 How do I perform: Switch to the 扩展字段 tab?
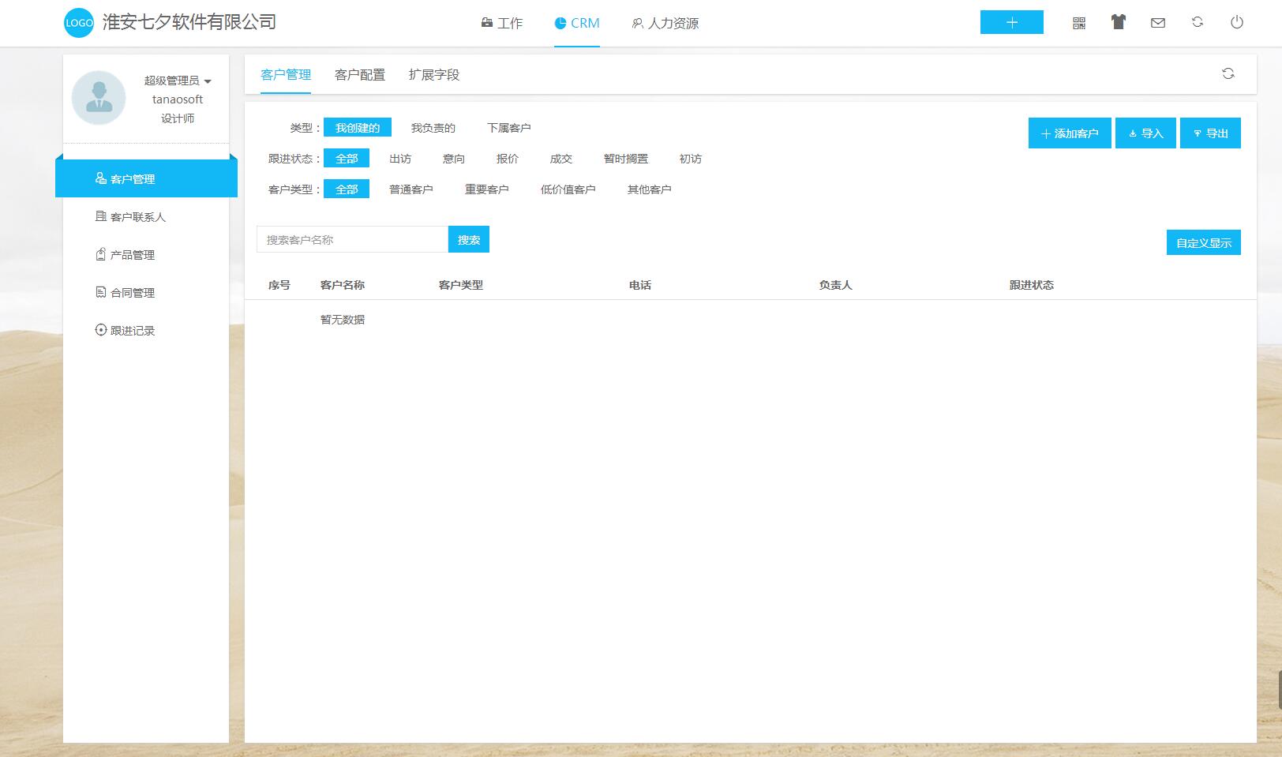click(x=433, y=75)
